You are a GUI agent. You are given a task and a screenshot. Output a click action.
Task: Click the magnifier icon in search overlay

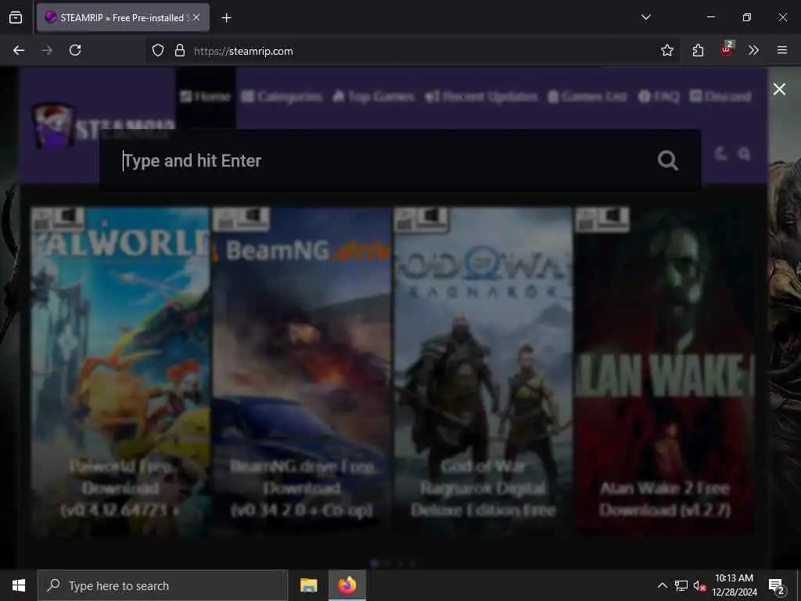pyautogui.click(x=668, y=160)
